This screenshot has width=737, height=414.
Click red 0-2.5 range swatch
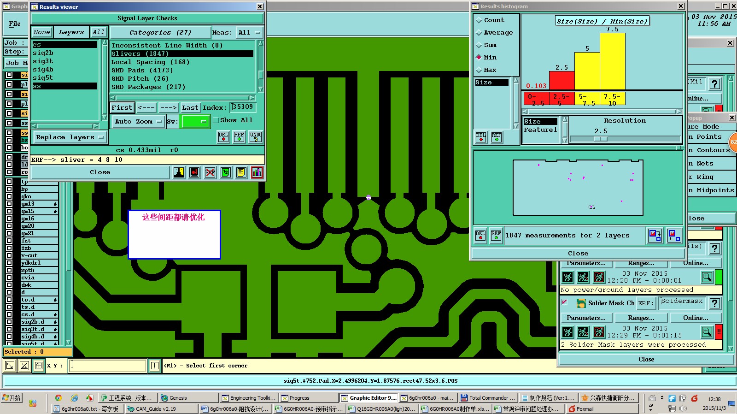click(537, 99)
